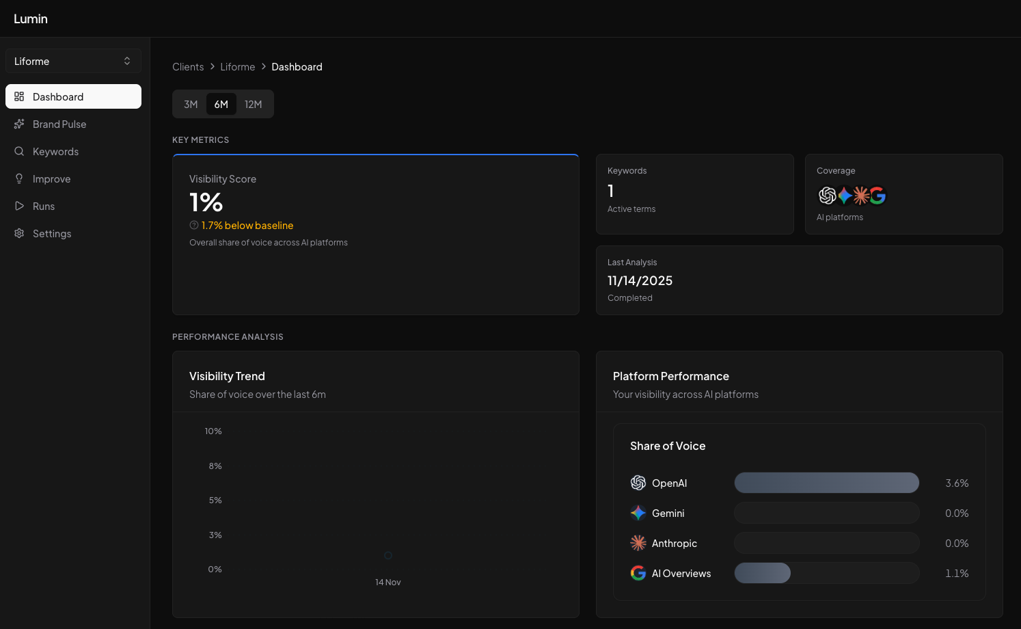Switch to the 12M time range
Viewport: 1021px width, 629px height.
[x=254, y=104]
